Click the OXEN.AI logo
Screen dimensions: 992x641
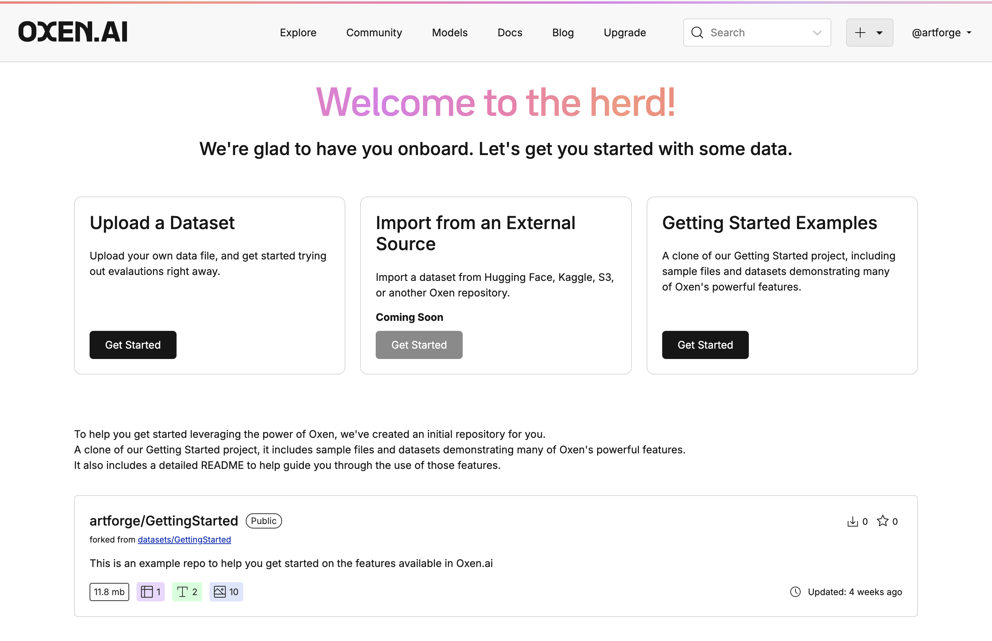click(x=73, y=32)
